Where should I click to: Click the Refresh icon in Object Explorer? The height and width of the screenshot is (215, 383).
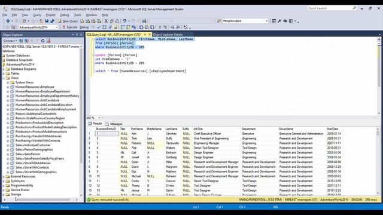tap(42, 41)
